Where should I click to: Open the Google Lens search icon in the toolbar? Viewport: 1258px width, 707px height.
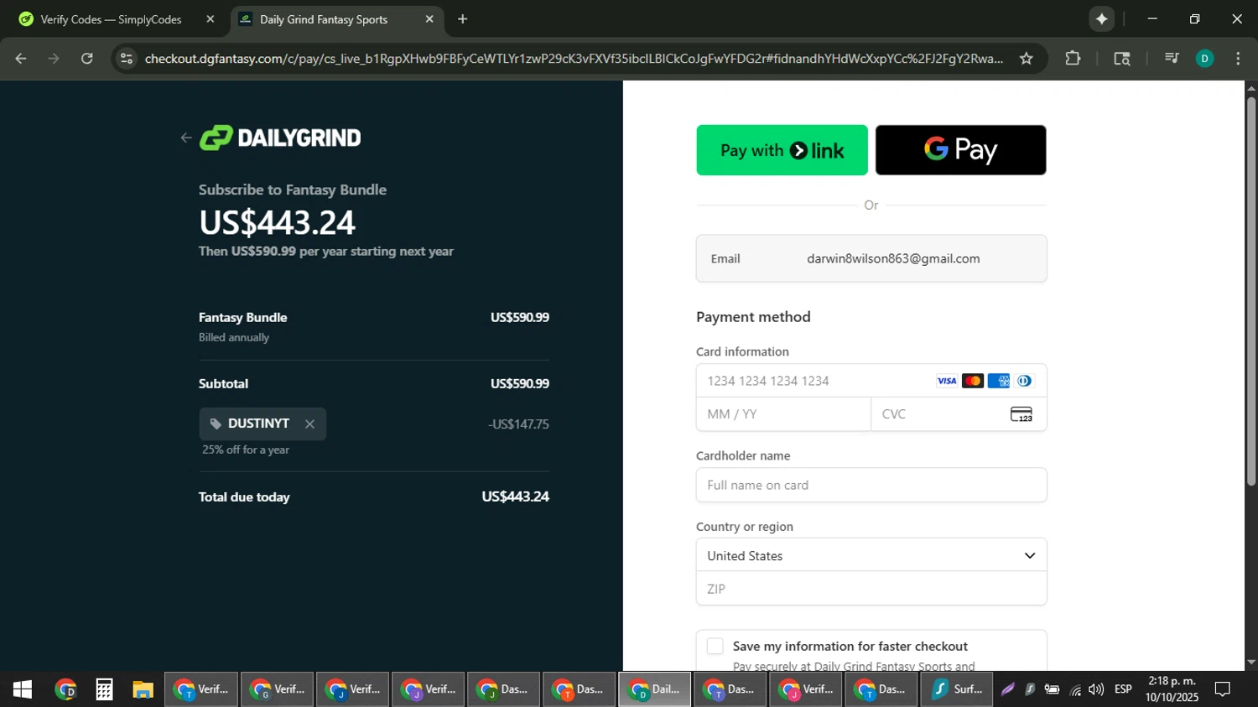pos(1121,58)
